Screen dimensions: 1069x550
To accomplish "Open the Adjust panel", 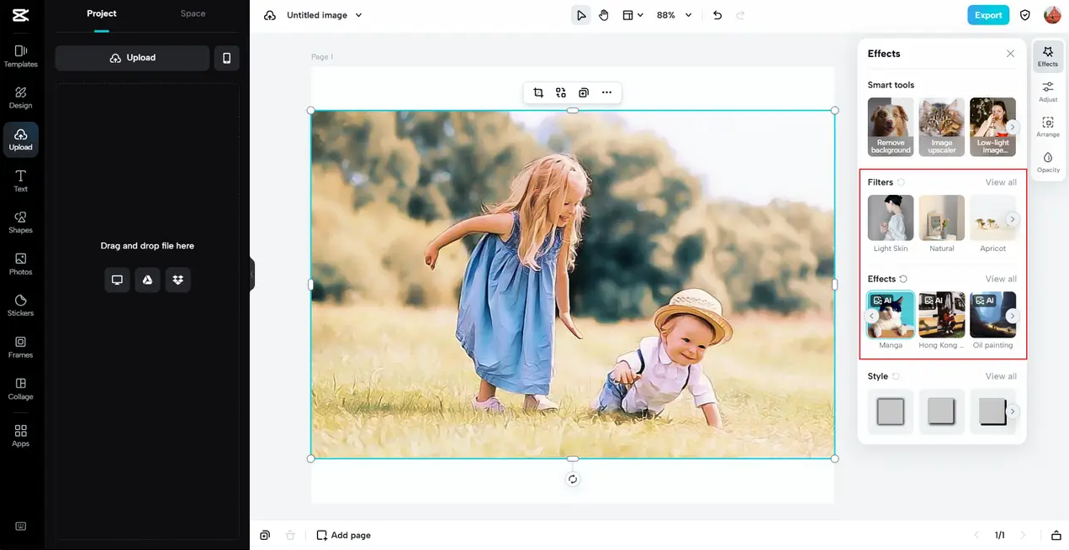I will click(x=1048, y=92).
